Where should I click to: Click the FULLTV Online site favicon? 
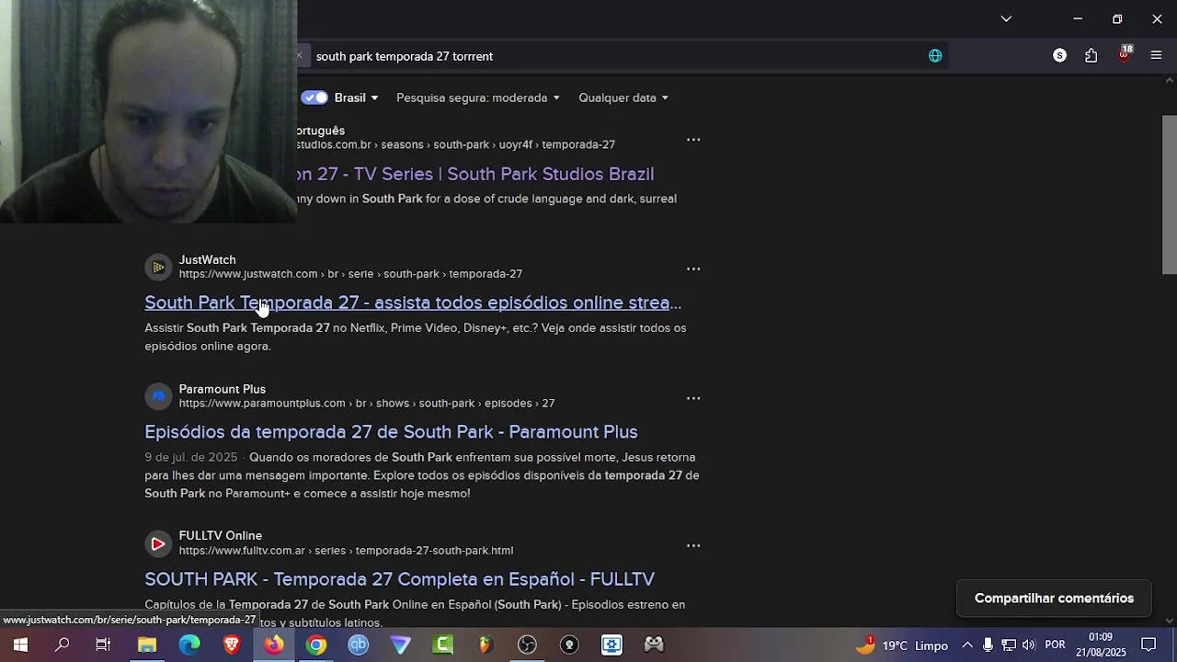point(158,543)
